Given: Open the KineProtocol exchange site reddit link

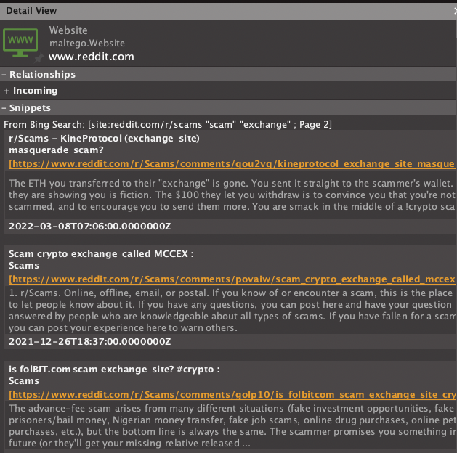Looking at the screenshot, I should pyautogui.click(x=232, y=164).
